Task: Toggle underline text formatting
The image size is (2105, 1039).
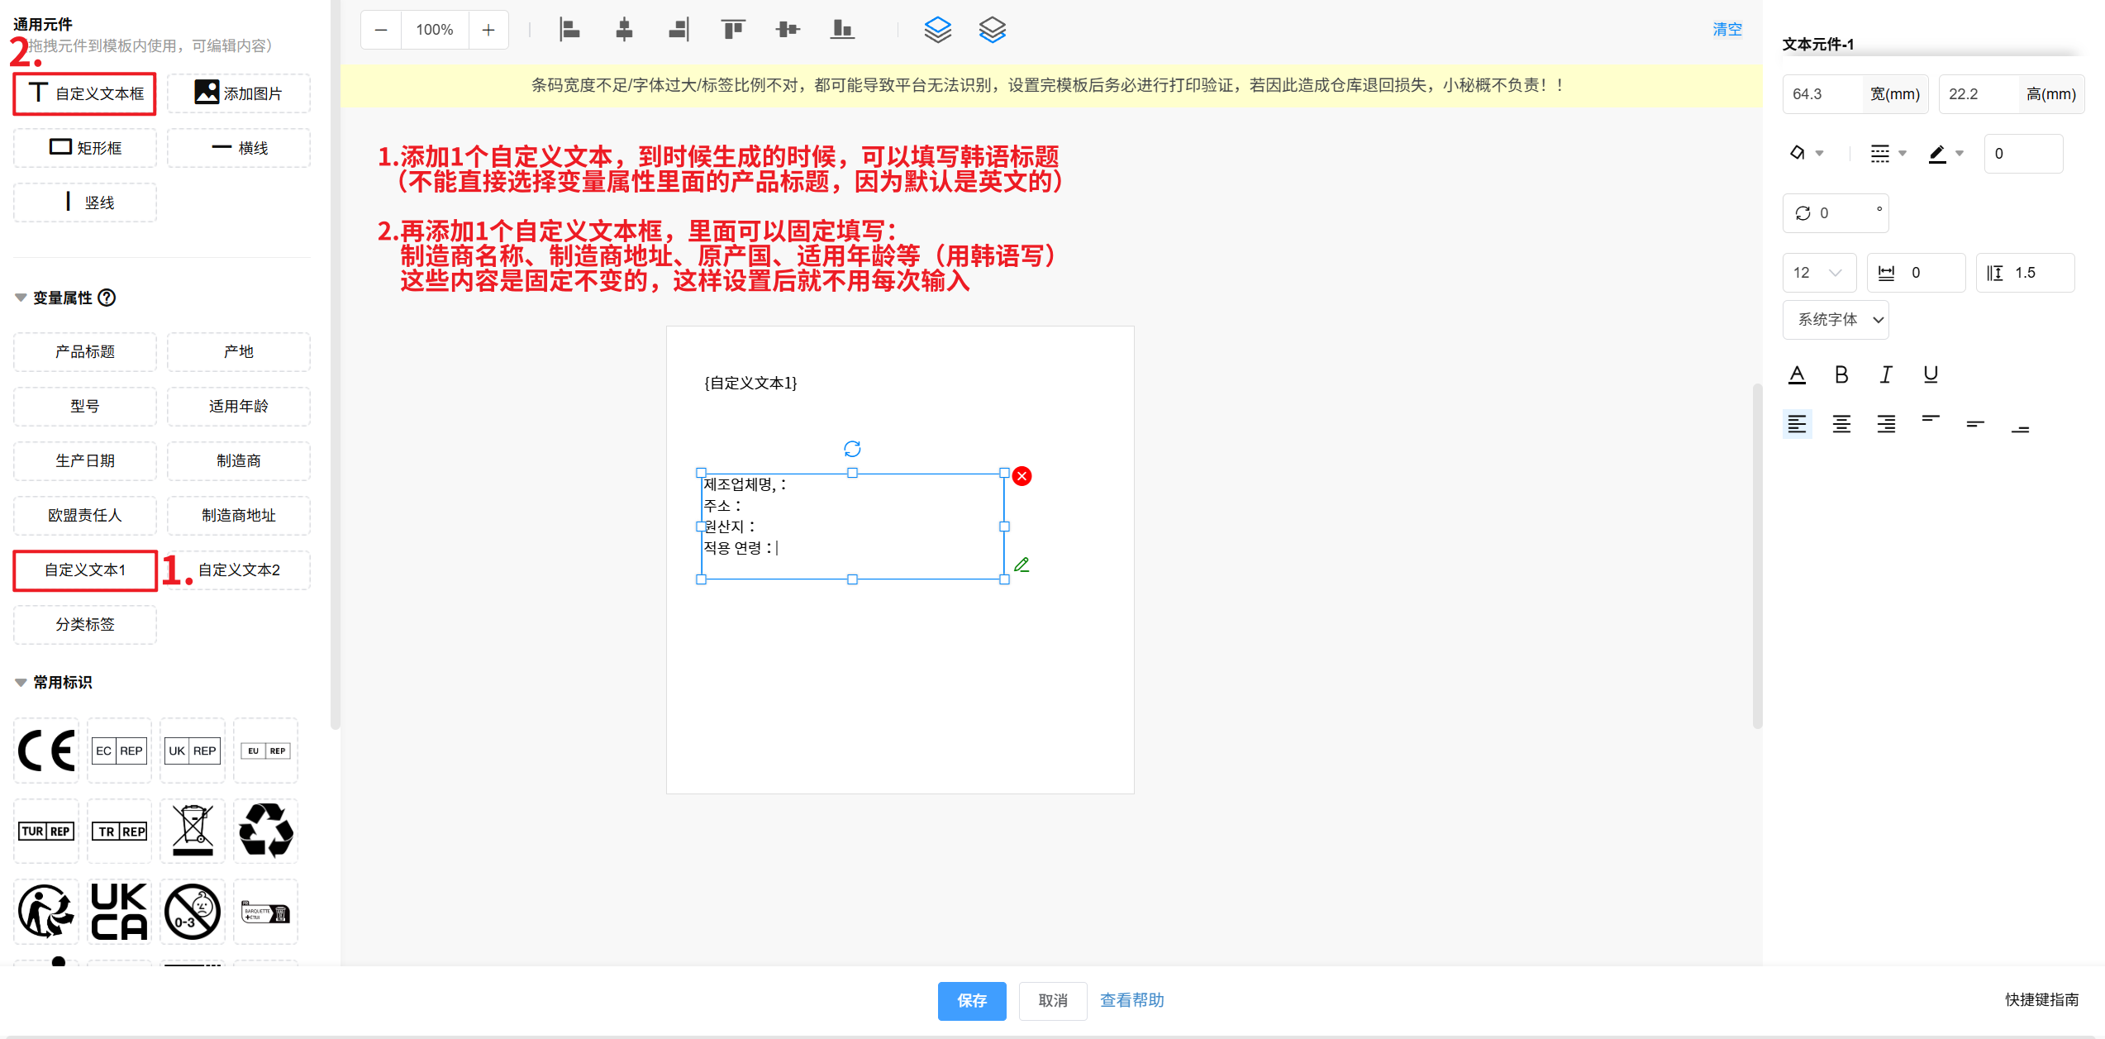Action: [x=1931, y=374]
